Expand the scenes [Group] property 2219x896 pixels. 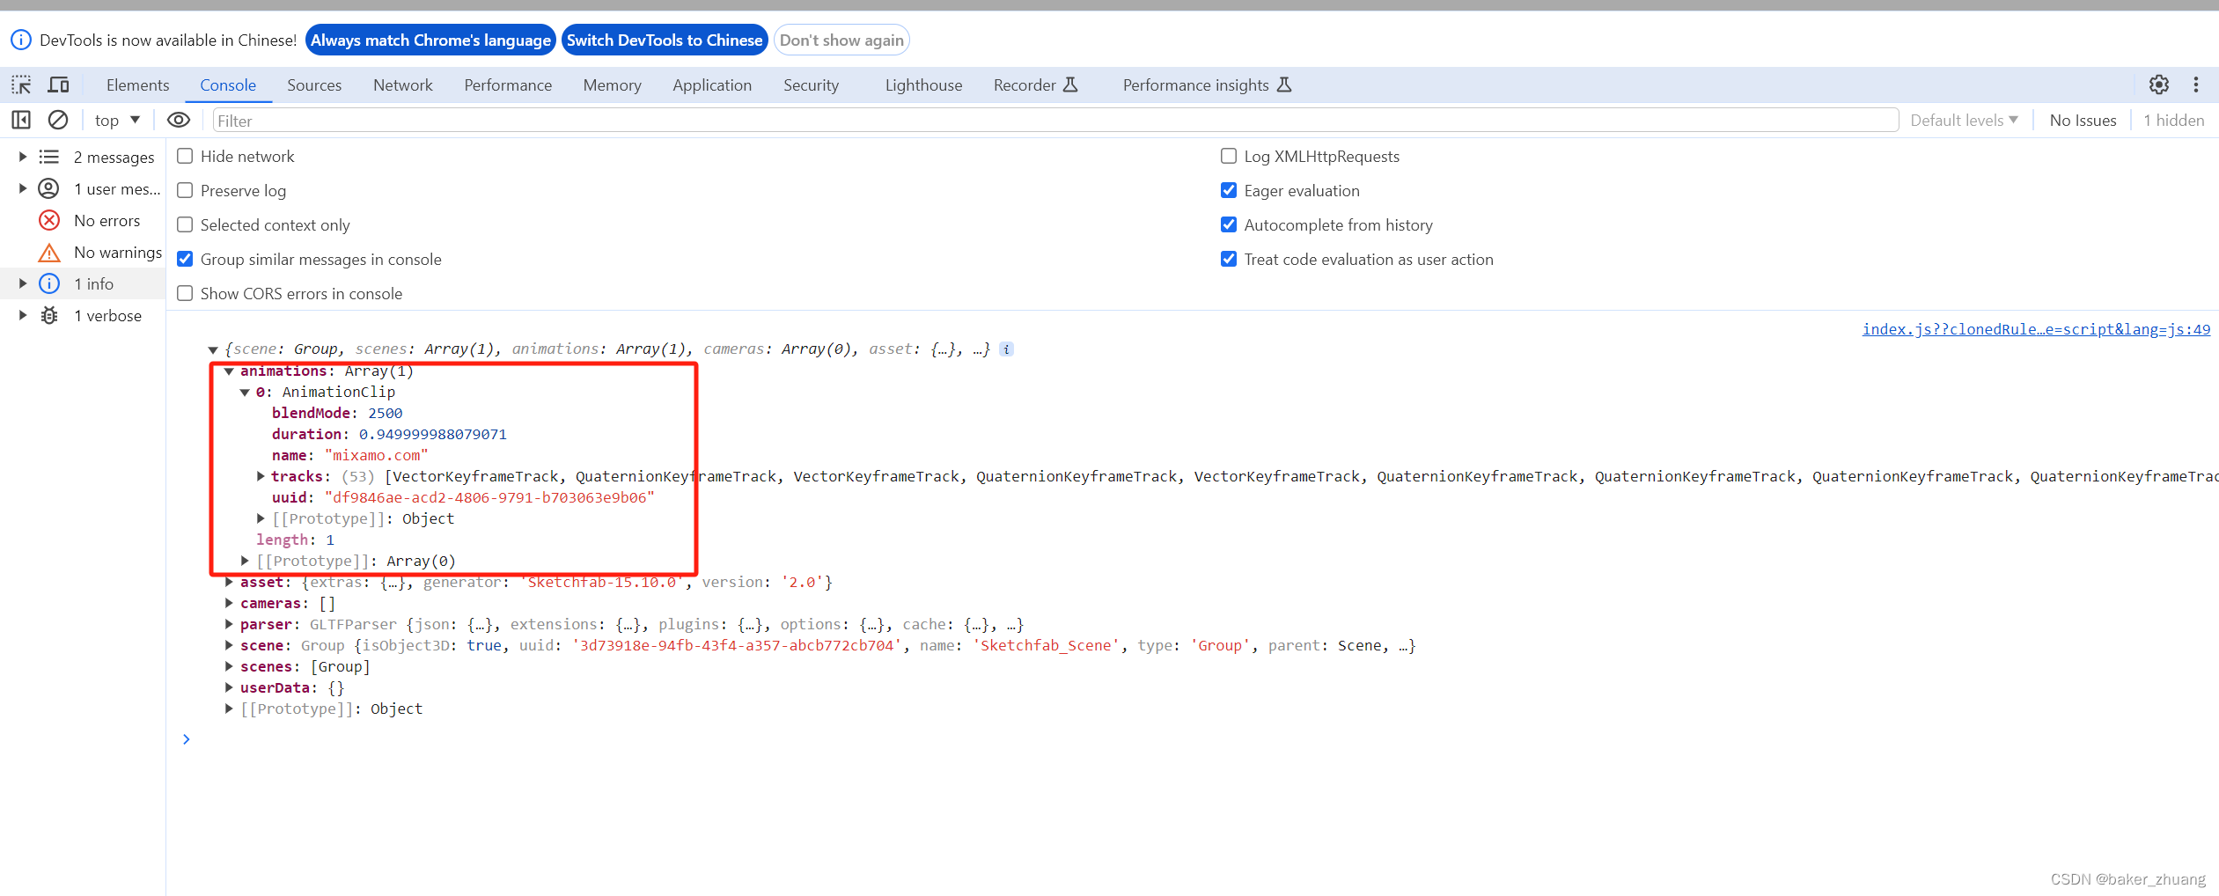[x=229, y=666]
